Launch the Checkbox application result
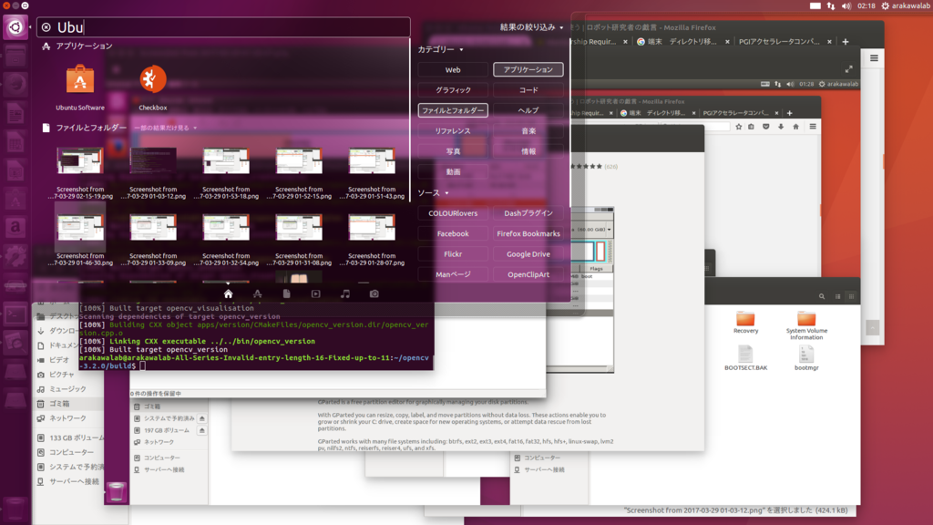The image size is (933, 525). (153, 87)
